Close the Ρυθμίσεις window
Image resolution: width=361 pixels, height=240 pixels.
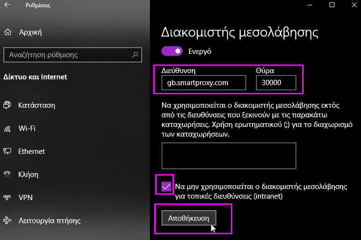tap(354, 5)
